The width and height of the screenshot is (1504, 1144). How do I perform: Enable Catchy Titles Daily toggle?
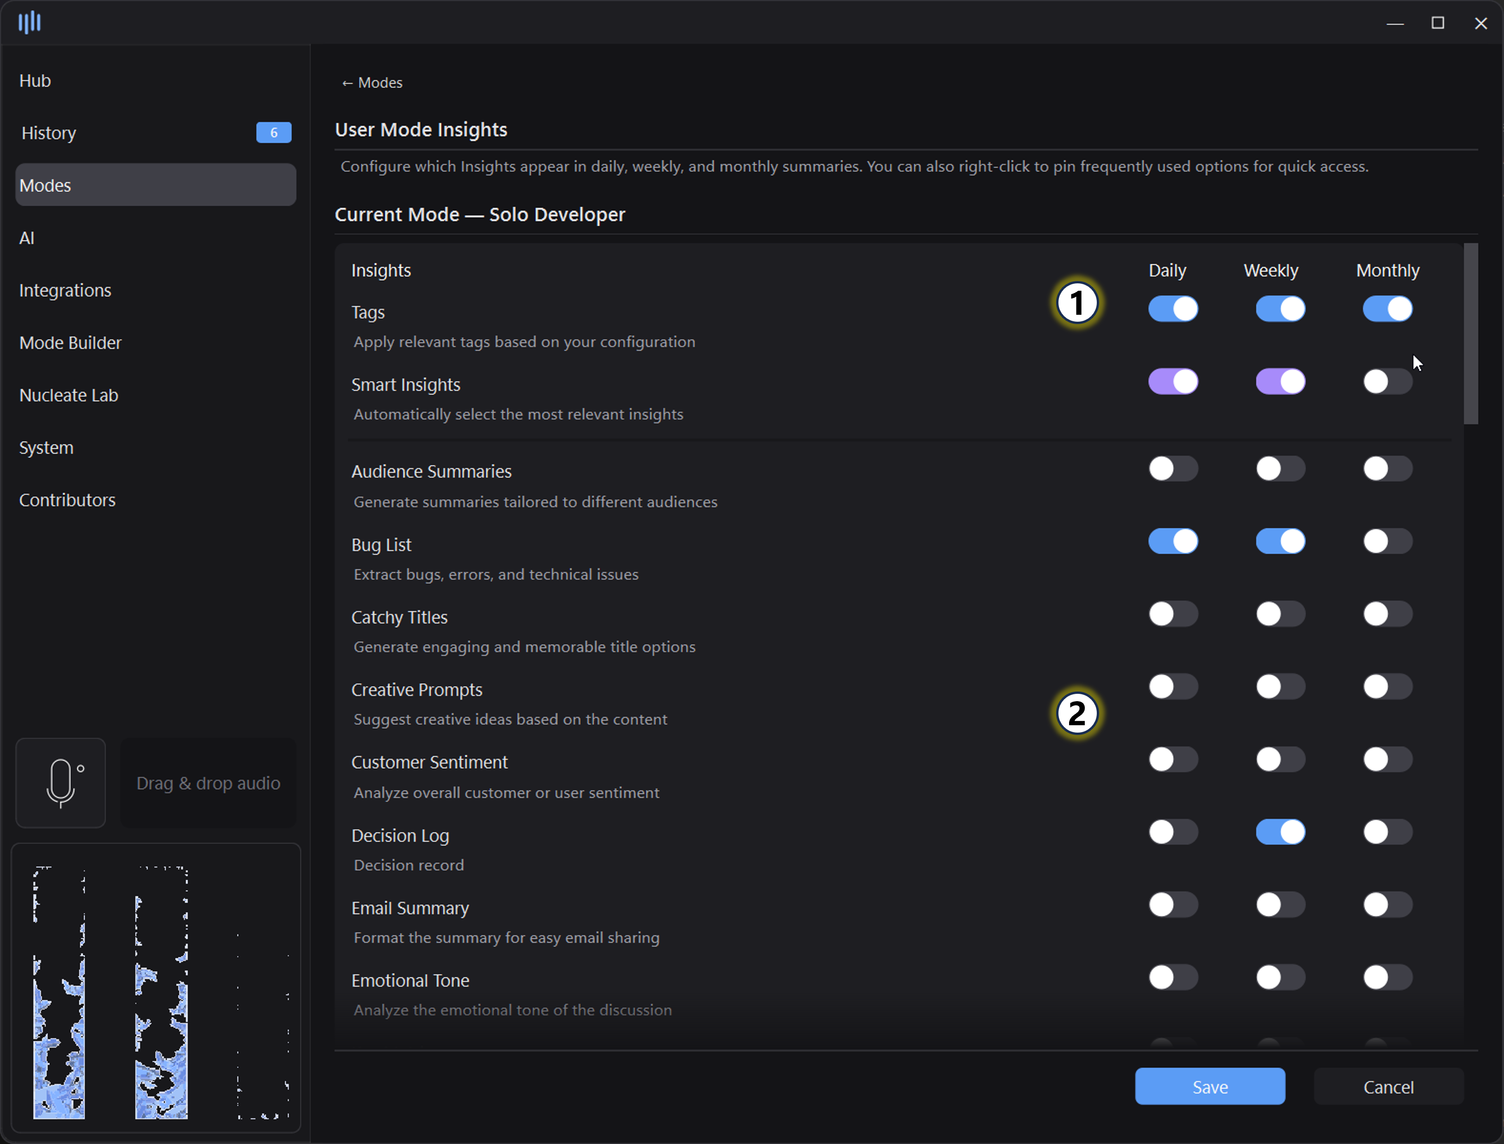(1173, 614)
